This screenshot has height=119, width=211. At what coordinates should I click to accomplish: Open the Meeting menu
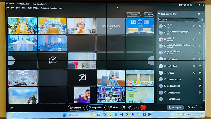tap(54, 8)
